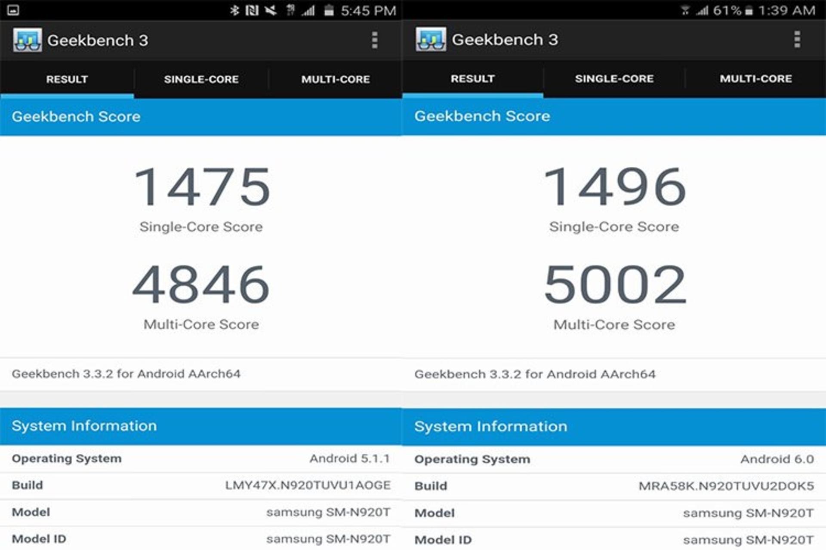Tap Geekbench 3 app icon in right screen

click(x=431, y=40)
